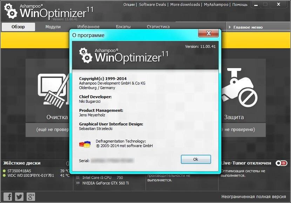291x203 pixels.
Task: Click the 39 °C temperature reading
Action: click(x=65, y=171)
